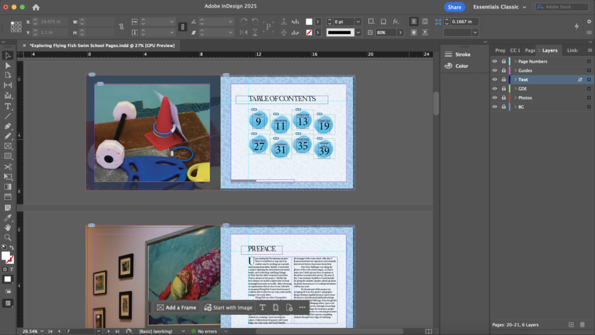
Task: Select the Rectangle tool
Action: pyautogui.click(x=8, y=156)
